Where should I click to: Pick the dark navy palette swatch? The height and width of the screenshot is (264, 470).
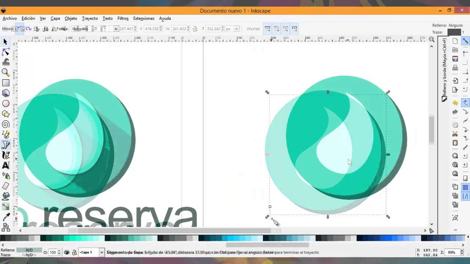coord(360,238)
